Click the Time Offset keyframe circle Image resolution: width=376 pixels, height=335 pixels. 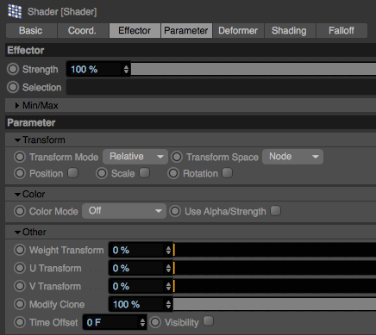pos(20,322)
